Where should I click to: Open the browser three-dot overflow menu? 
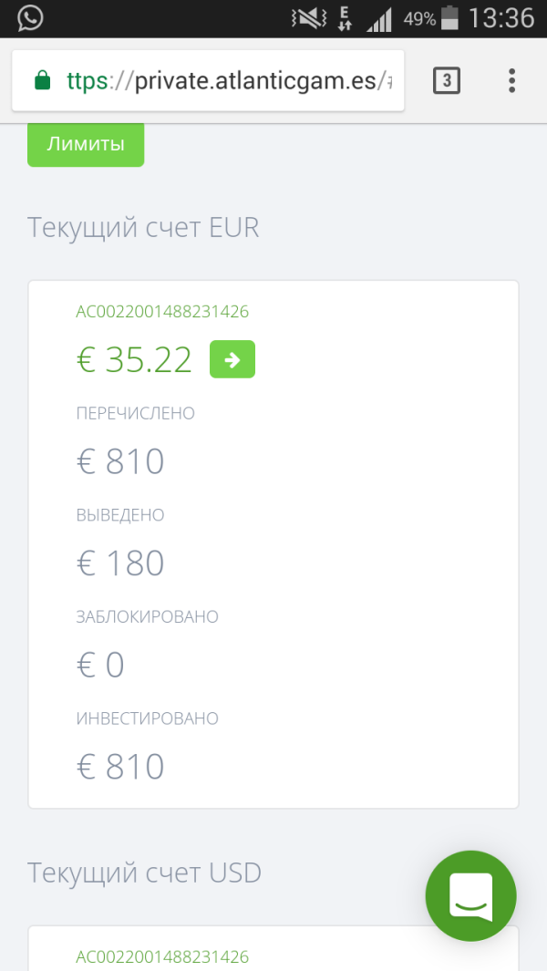[511, 81]
